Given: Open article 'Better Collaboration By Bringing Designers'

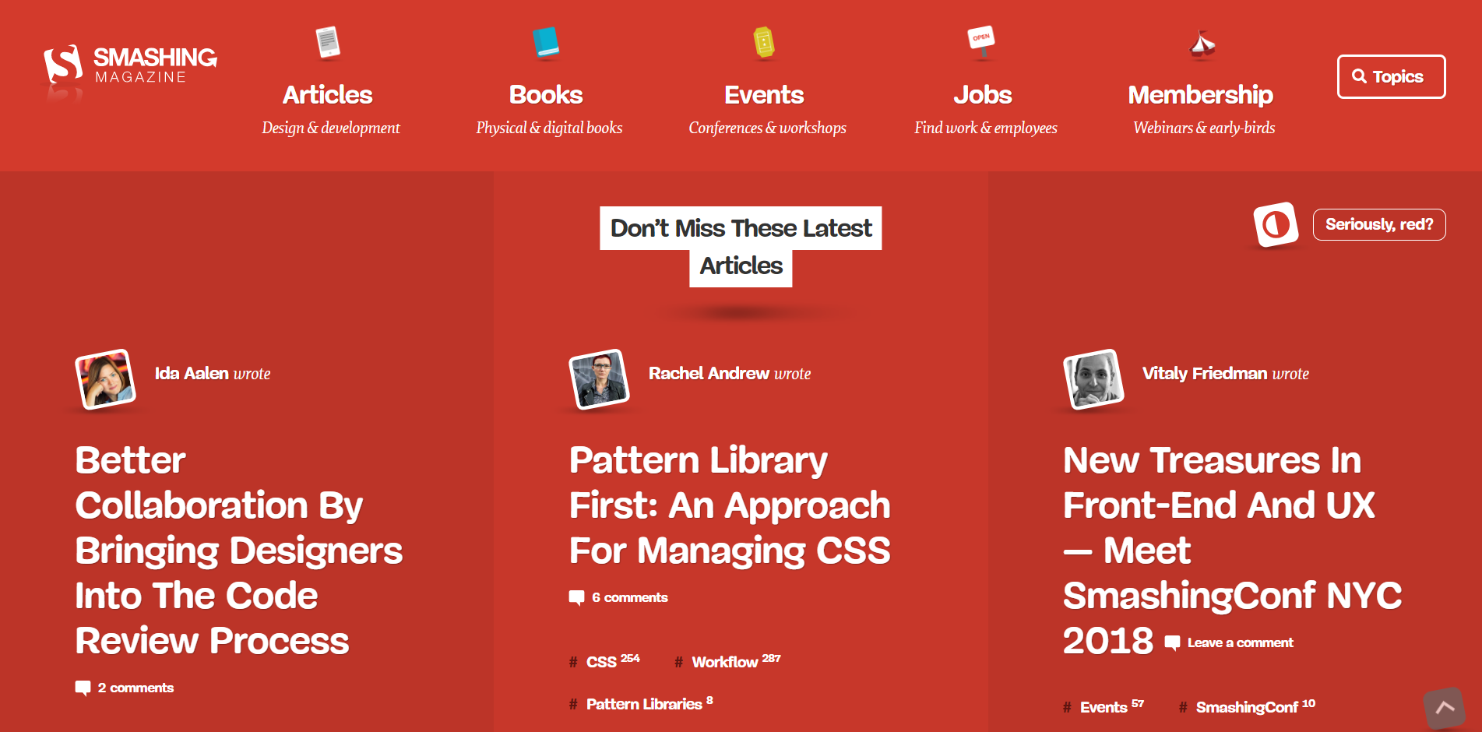Looking at the screenshot, I should 238,550.
